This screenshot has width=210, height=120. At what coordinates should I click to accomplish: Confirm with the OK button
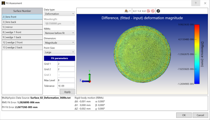click(184, 115)
